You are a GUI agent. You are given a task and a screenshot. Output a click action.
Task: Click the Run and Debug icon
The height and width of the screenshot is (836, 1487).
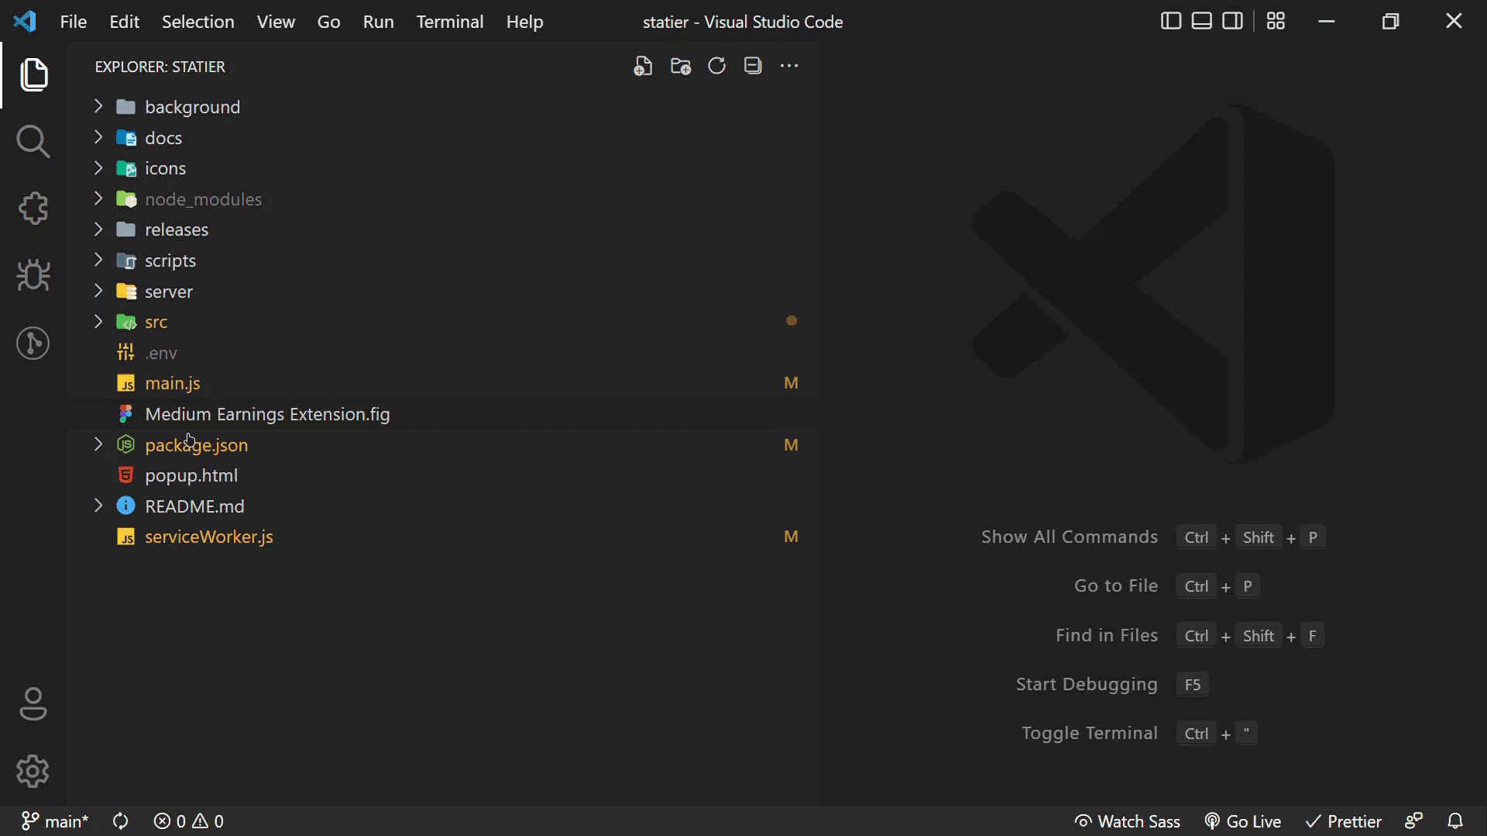pos(34,276)
